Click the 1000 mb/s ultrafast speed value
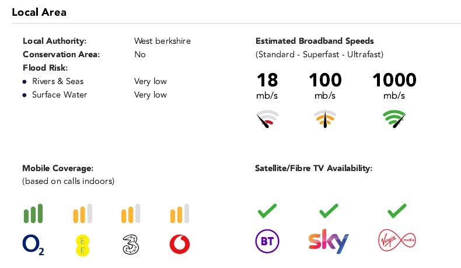The width and height of the screenshot is (461, 268). click(x=394, y=80)
